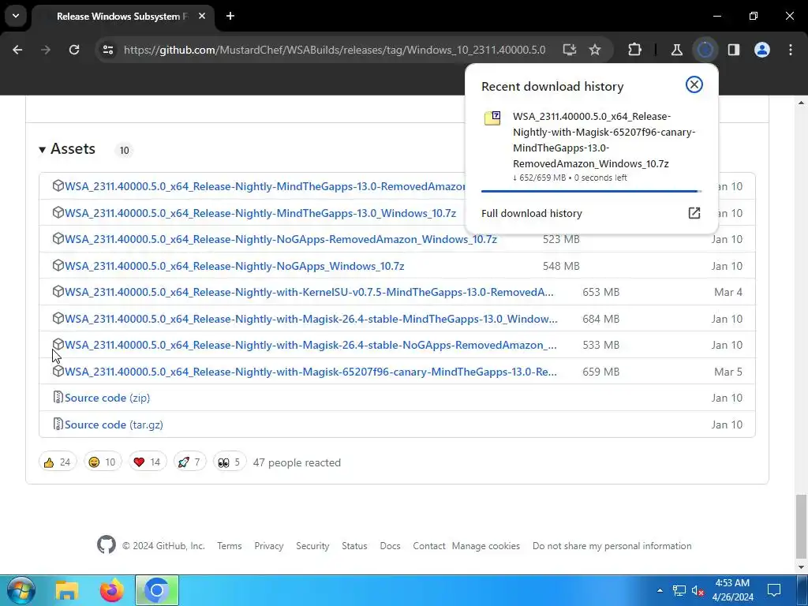Toggle the eyes reaction with 5
Screen dimensions: 808x606
pyautogui.click(x=230, y=462)
